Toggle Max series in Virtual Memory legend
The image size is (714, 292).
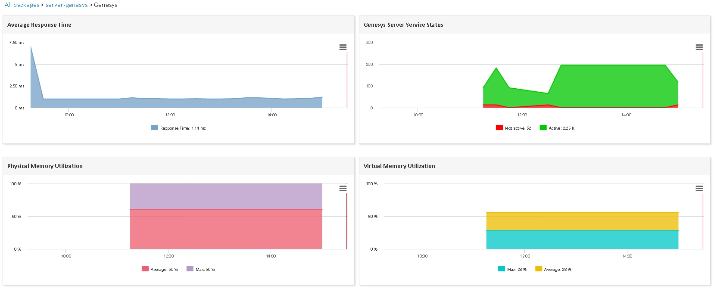pyautogui.click(x=512, y=269)
